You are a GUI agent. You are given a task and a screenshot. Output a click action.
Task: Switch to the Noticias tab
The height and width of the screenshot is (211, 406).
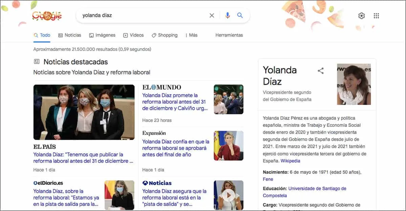coord(70,35)
